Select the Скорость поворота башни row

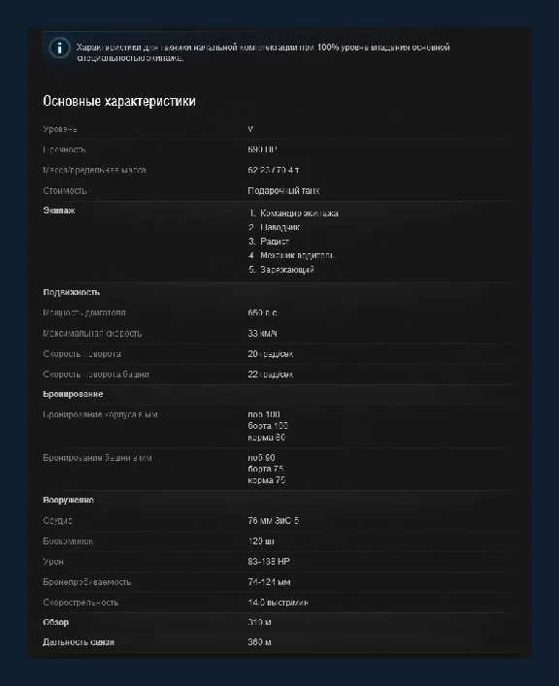[278, 375]
